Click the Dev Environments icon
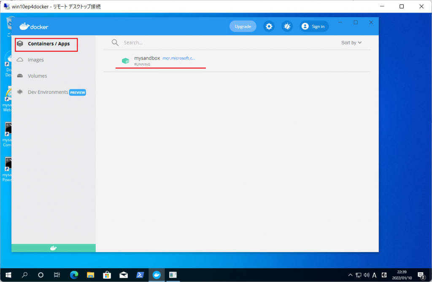432x282 pixels. tap(20, 92)
